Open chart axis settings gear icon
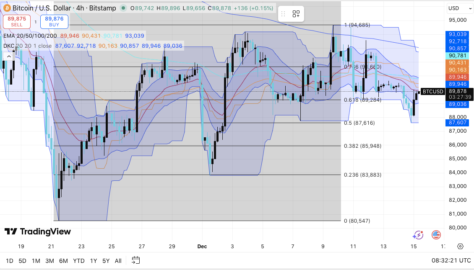Screen dimensions: 474x270 (460, 246)
